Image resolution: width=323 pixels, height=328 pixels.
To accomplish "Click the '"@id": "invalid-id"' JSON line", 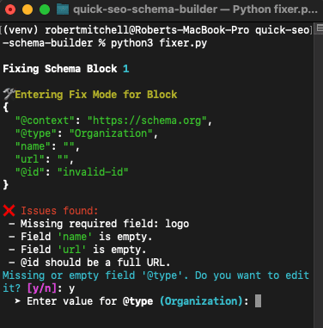I will tap(72, 172).
